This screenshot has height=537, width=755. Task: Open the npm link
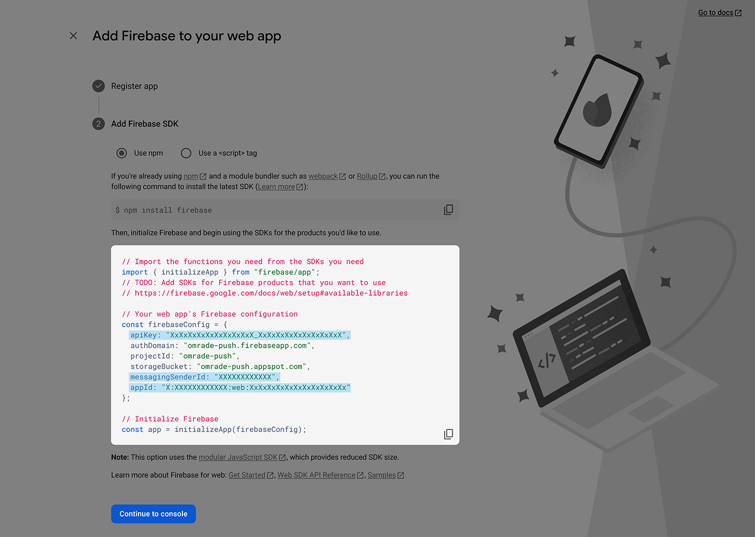(195, 176)
